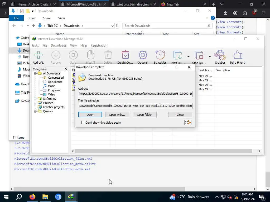The height and width of the screenshot is (202, 270).
Task: Open the Firefox account icon
Action: click(x=235, y=13)
